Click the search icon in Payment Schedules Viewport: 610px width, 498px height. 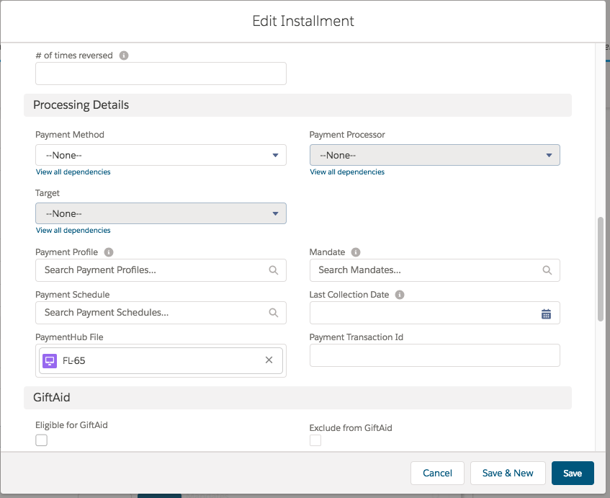[274, 313]
